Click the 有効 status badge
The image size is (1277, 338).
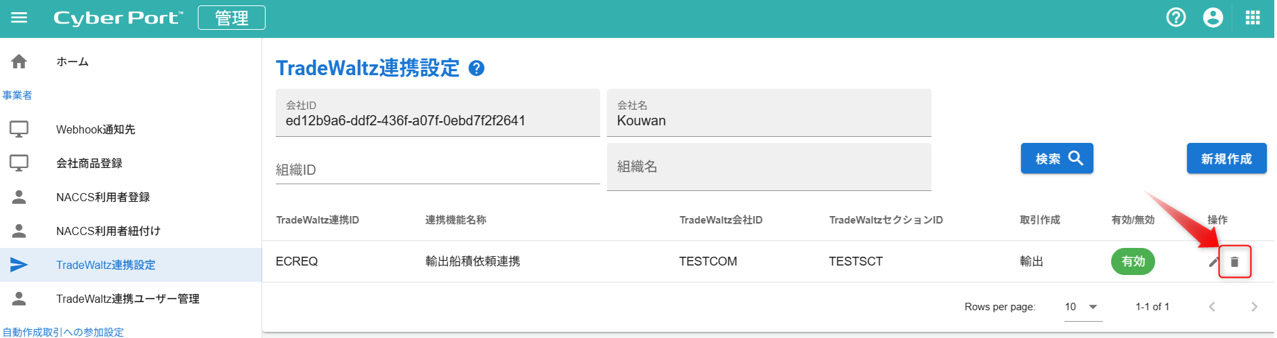pos(1133,261)
